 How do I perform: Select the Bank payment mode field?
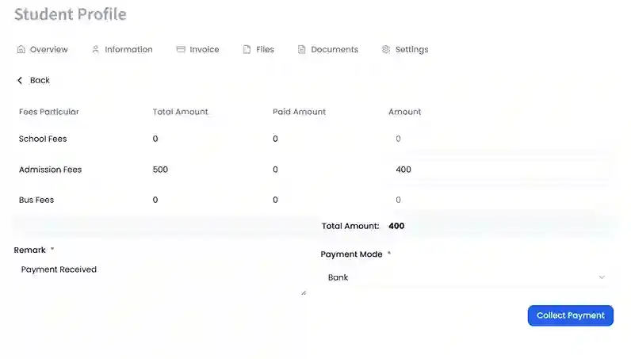click(x=467, y=277)
